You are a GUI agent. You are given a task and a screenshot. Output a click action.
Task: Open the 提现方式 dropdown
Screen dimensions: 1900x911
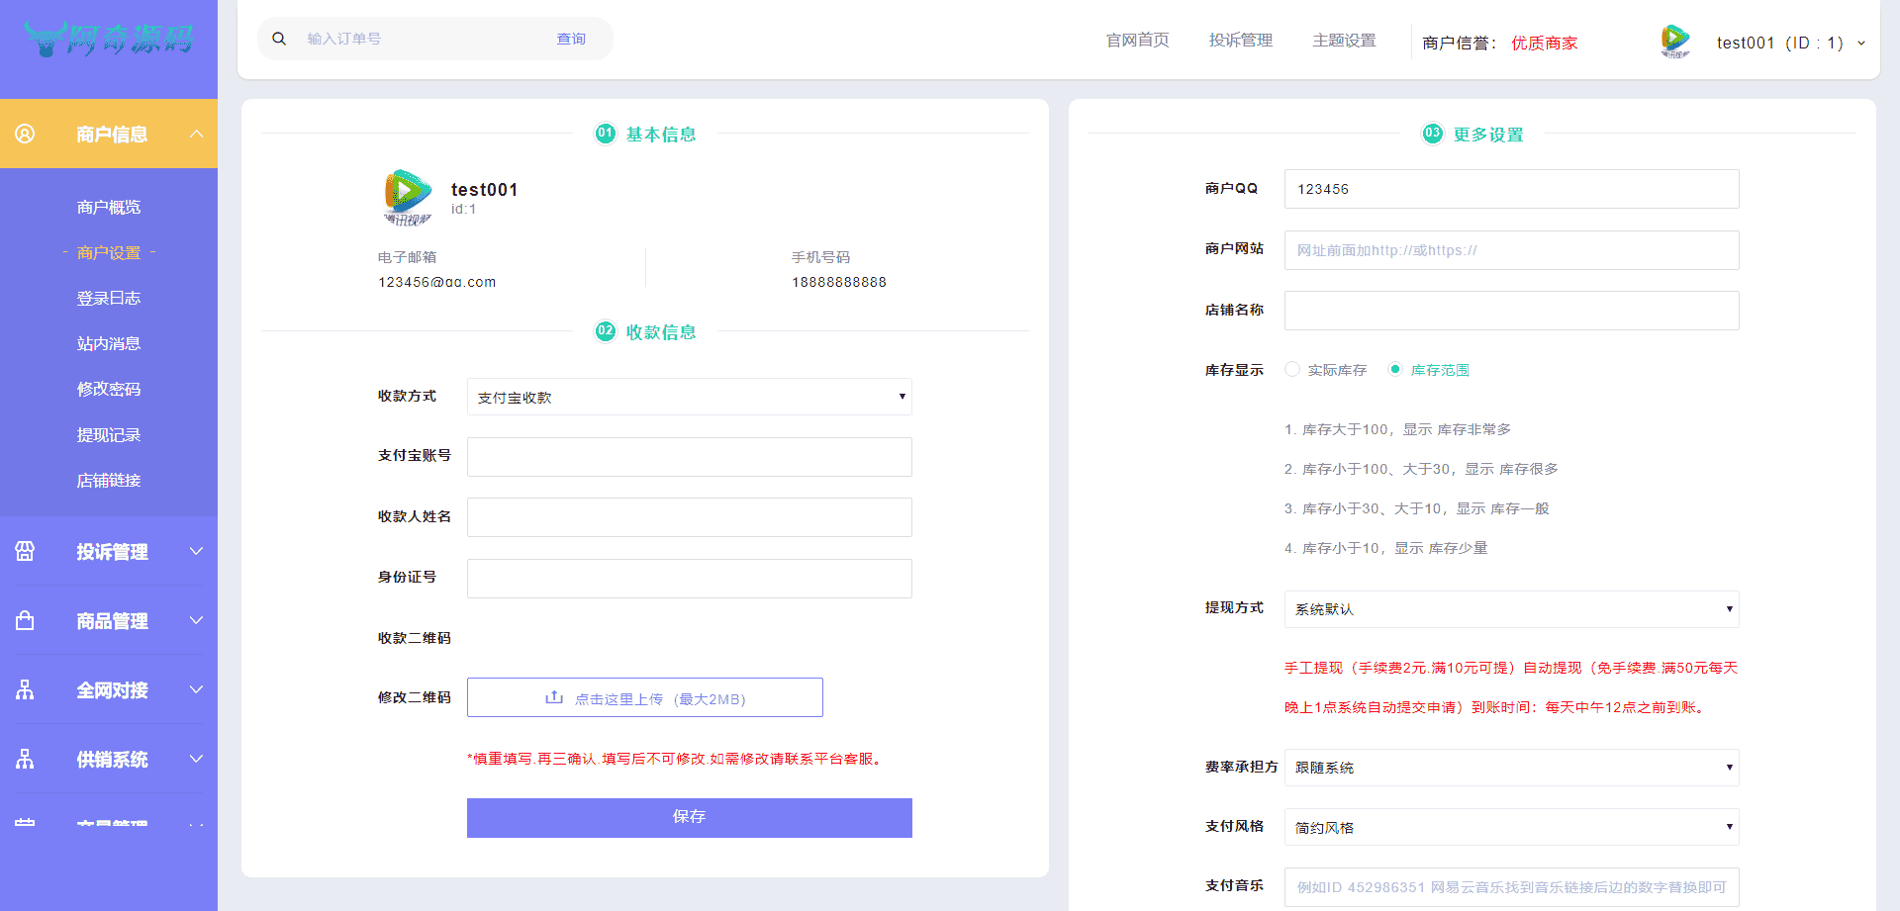pyautogui.click(x=1511, y=609)
